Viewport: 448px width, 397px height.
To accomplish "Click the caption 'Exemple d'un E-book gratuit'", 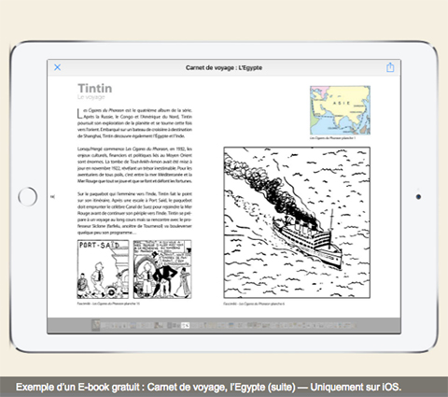I will (208, 387).
